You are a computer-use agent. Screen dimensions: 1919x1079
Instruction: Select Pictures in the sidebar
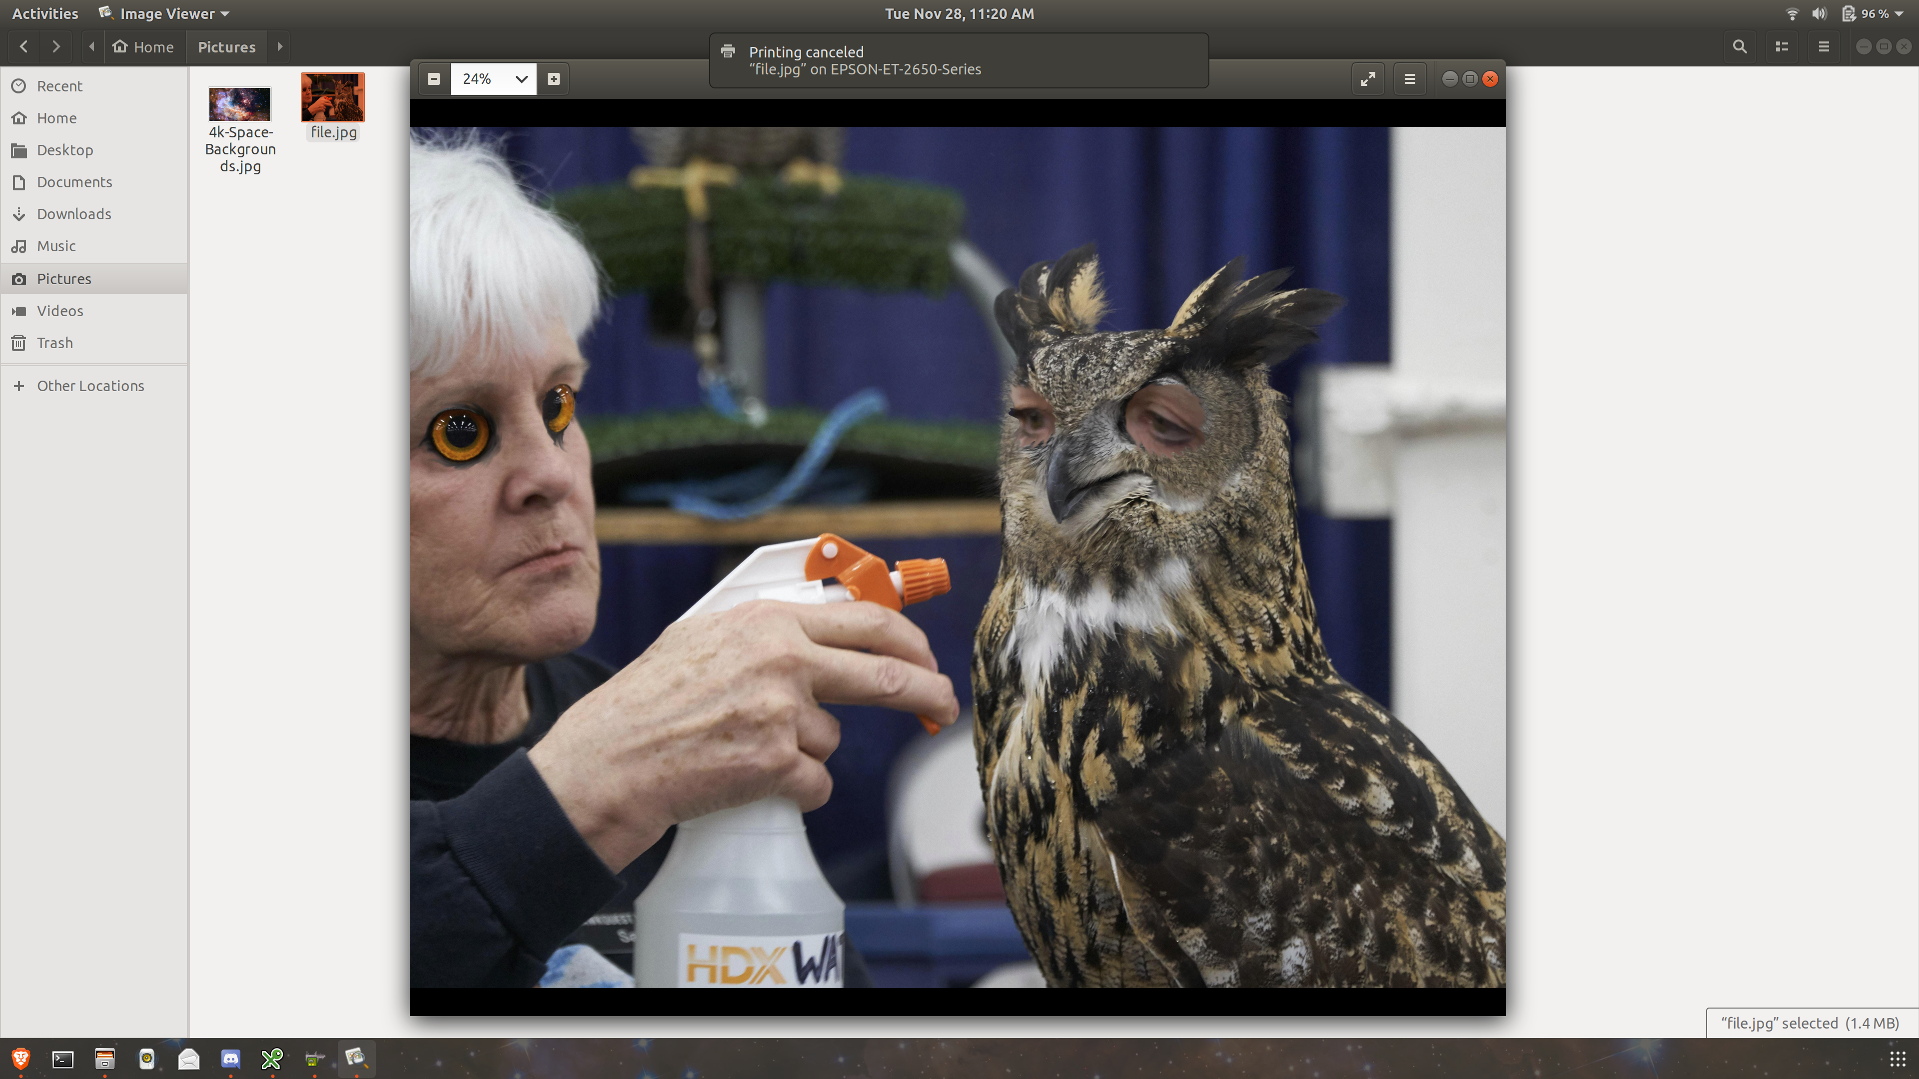click(94, 279)
